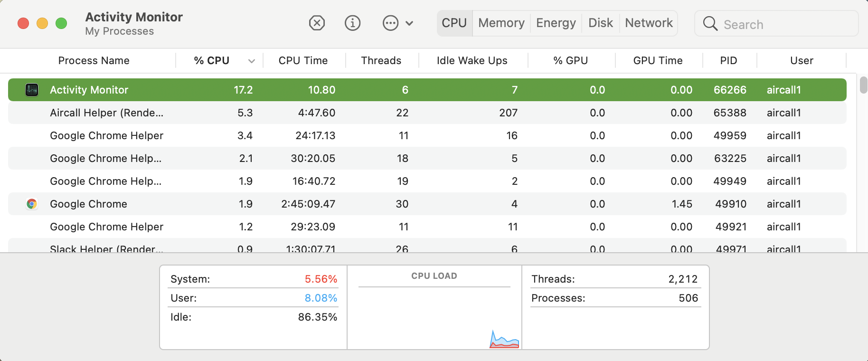Screen dimensions: 868x361
Task: Sort by Process Name column
Action: point(94,60)
